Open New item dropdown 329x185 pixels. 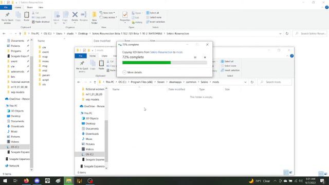tap(107, 13)
